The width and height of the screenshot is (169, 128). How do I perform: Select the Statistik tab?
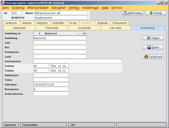[103, 23]
